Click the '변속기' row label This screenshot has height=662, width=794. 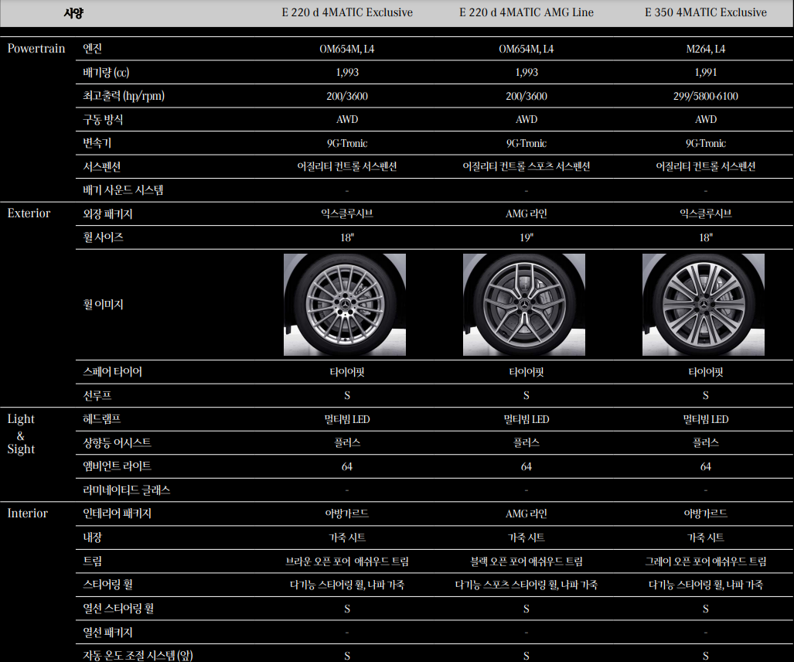coord(97,143)
